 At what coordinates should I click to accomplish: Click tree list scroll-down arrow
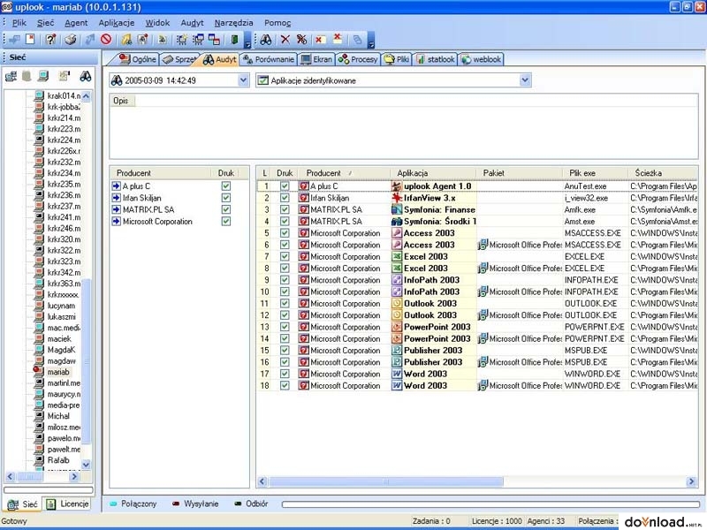[86, 465]
